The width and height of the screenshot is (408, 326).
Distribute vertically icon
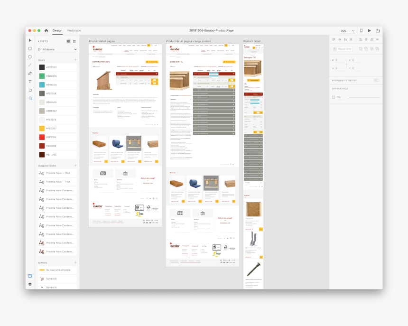(x=351, y=39)
